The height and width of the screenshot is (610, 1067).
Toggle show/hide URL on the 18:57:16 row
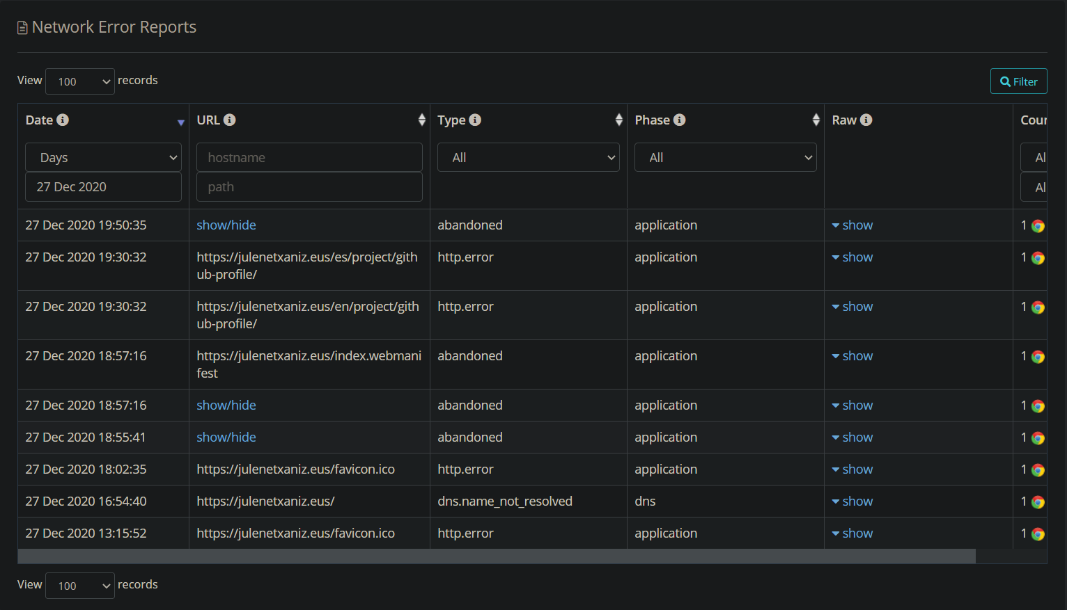[x=226, y=405]
